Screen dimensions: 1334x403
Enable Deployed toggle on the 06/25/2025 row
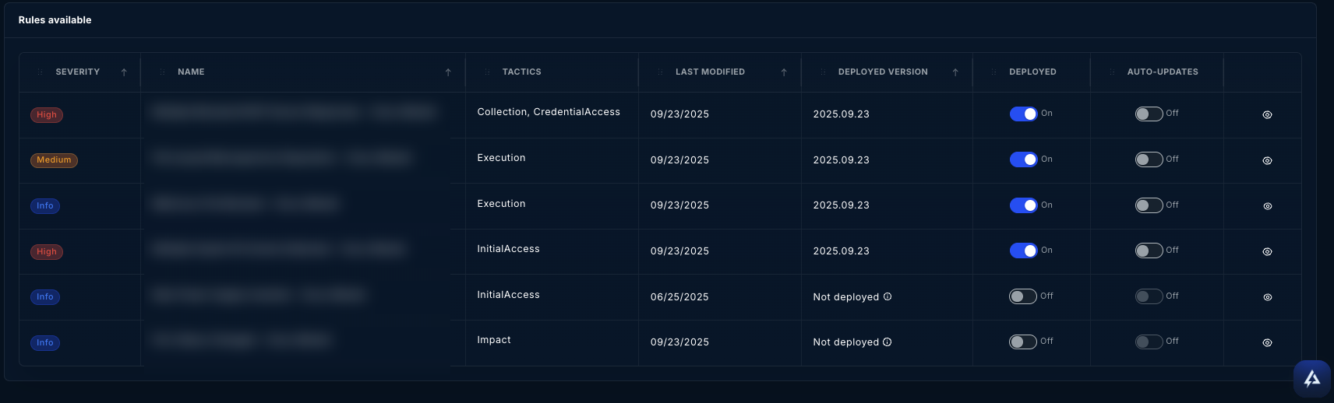(1023, 296)
